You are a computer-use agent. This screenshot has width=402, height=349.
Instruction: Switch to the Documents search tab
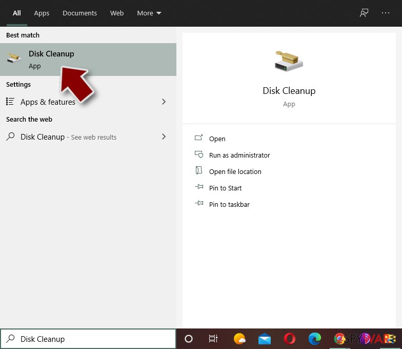point(79,13)
